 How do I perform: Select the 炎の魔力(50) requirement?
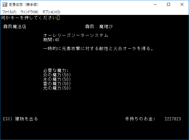[x=57, y=75]
